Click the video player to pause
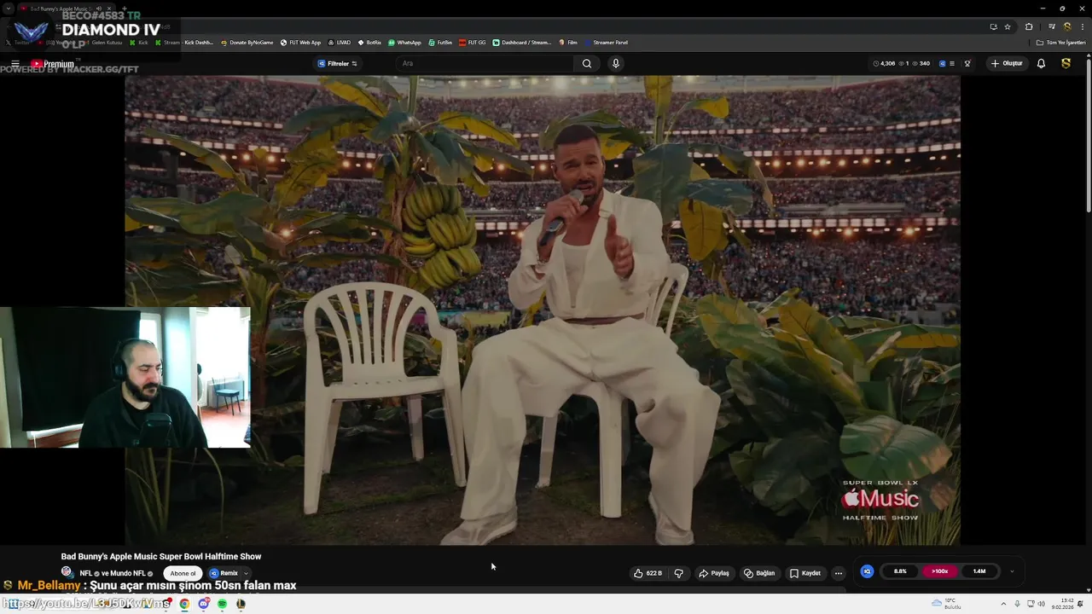 pyautogui.click(x=542, y=310)
